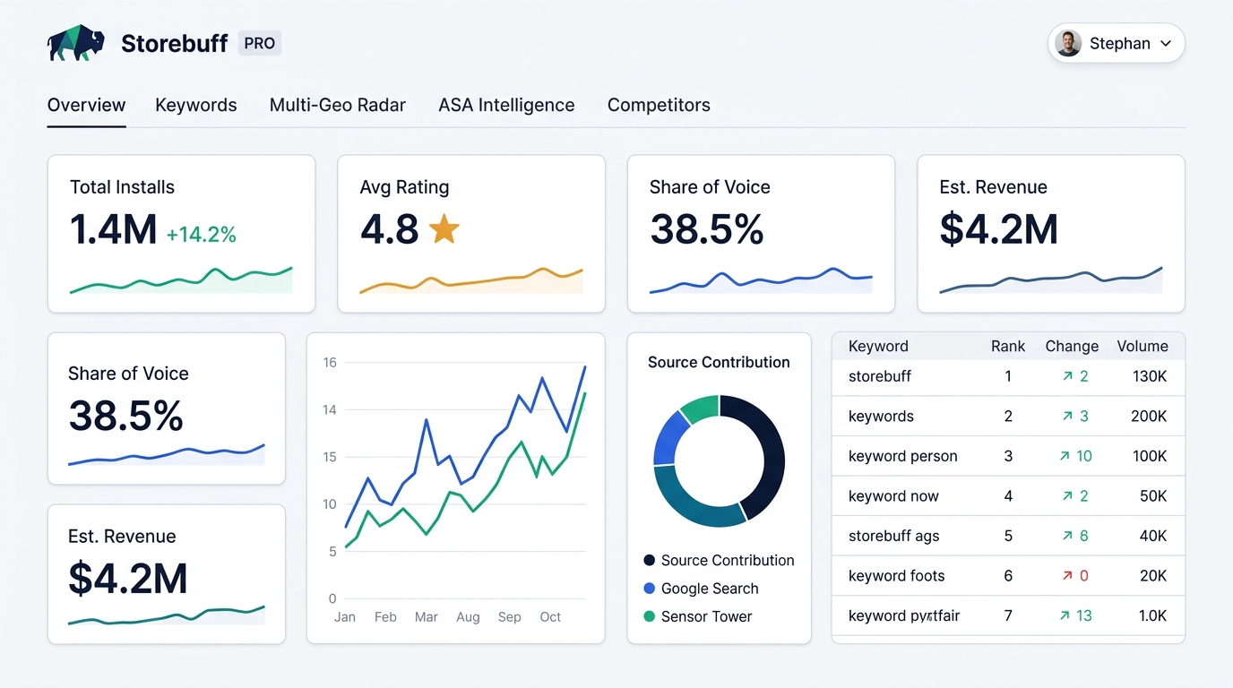The height and width of the screenshot is (688, 1233).
Task: Click the +14.2% growth figure
Action: coord(202,235)
